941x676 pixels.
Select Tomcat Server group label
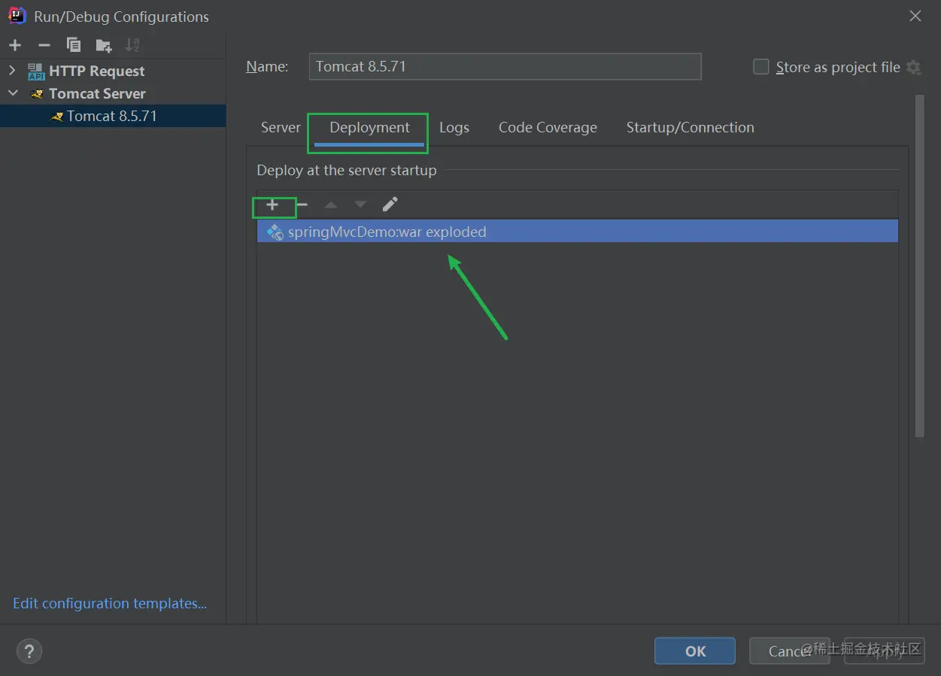pyautogui.click(x=98, y=94)
